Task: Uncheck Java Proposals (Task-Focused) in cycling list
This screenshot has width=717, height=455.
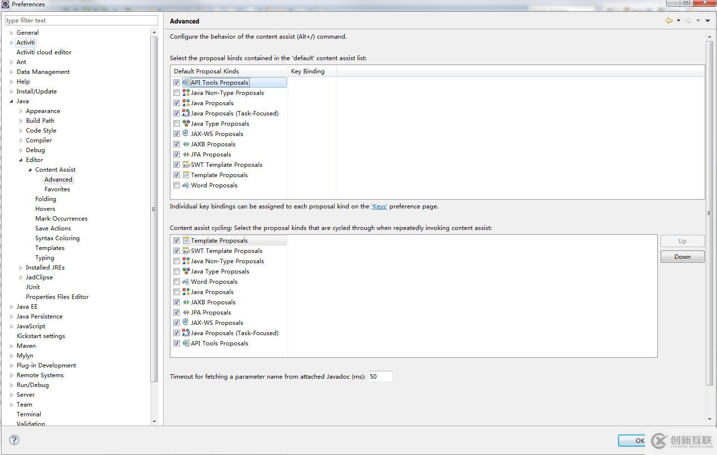Action: [x=176, y=333]
